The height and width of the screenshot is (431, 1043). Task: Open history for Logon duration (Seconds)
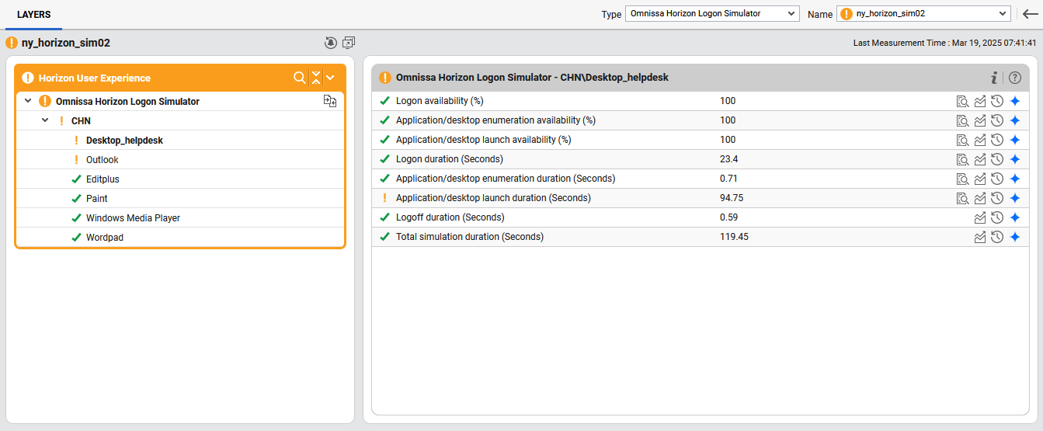(x=997, y=159)
